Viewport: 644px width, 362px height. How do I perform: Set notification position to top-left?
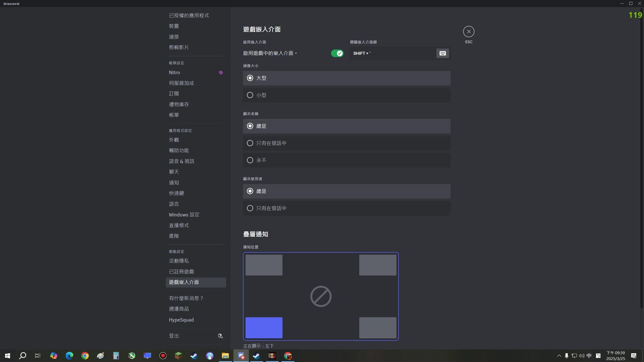[x=264, y=265]
